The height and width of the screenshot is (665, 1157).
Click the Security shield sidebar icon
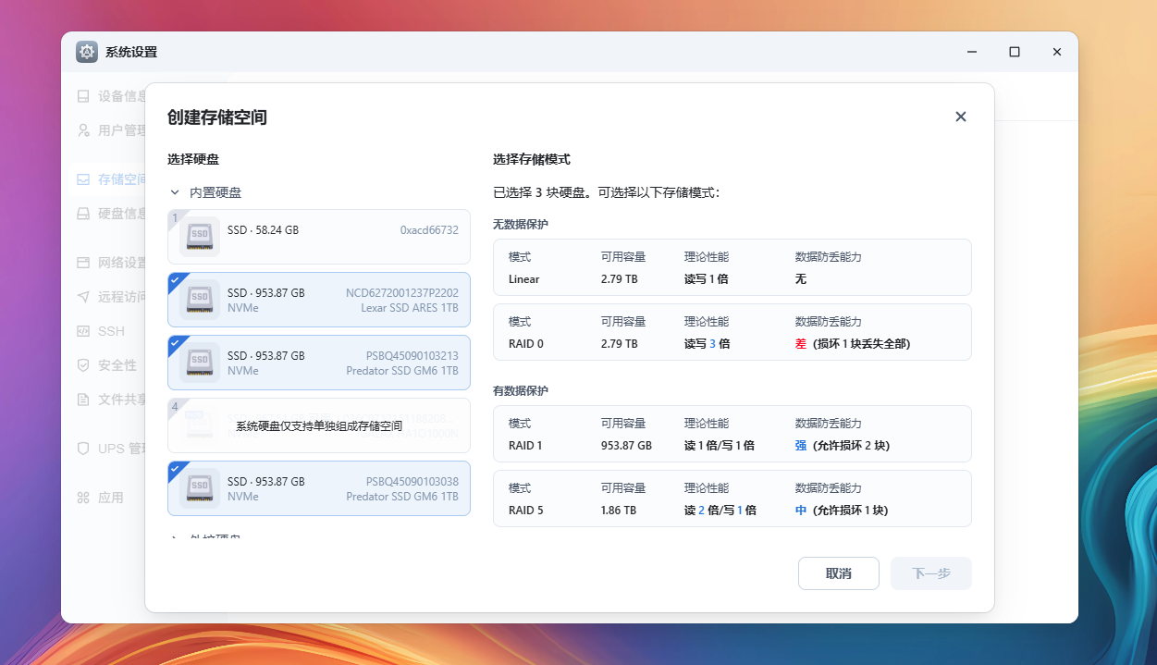(x=83, y=365)
